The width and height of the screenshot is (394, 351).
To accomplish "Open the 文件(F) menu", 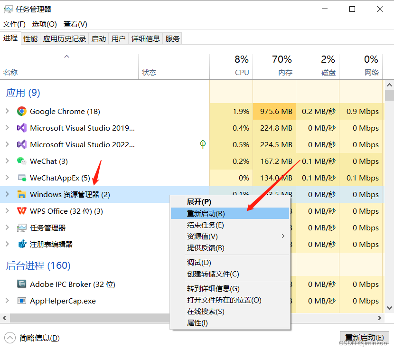I will click(x=14, y=24).
